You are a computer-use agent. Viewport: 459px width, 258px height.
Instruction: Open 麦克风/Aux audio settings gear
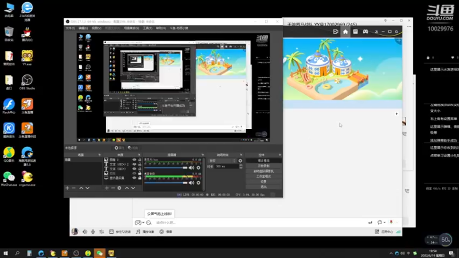click(x=199, y=167)
